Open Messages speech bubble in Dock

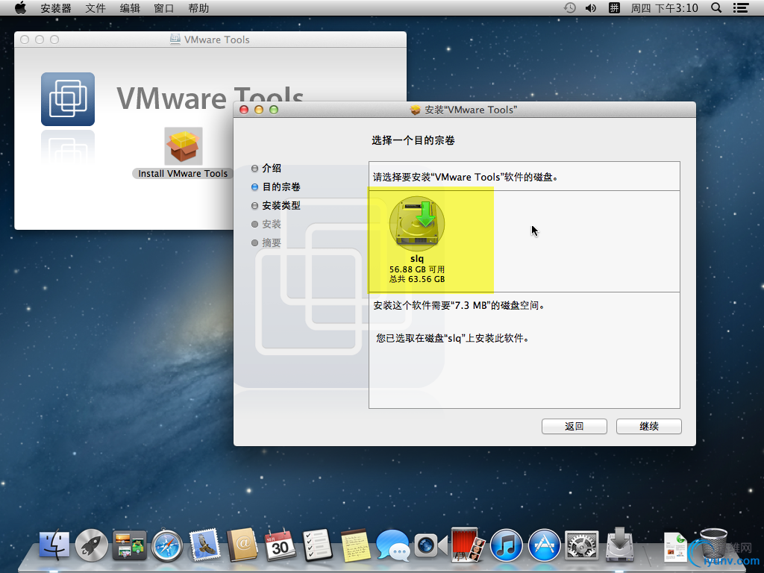392,545
